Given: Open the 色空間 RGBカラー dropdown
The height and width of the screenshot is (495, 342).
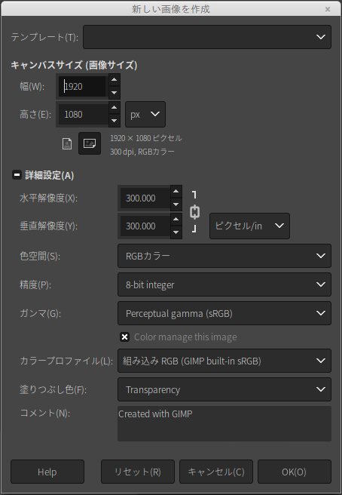Looking at the screenshot, I should point(224,256).
